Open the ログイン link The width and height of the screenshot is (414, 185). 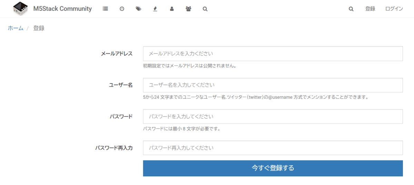(x=394, y=9)
